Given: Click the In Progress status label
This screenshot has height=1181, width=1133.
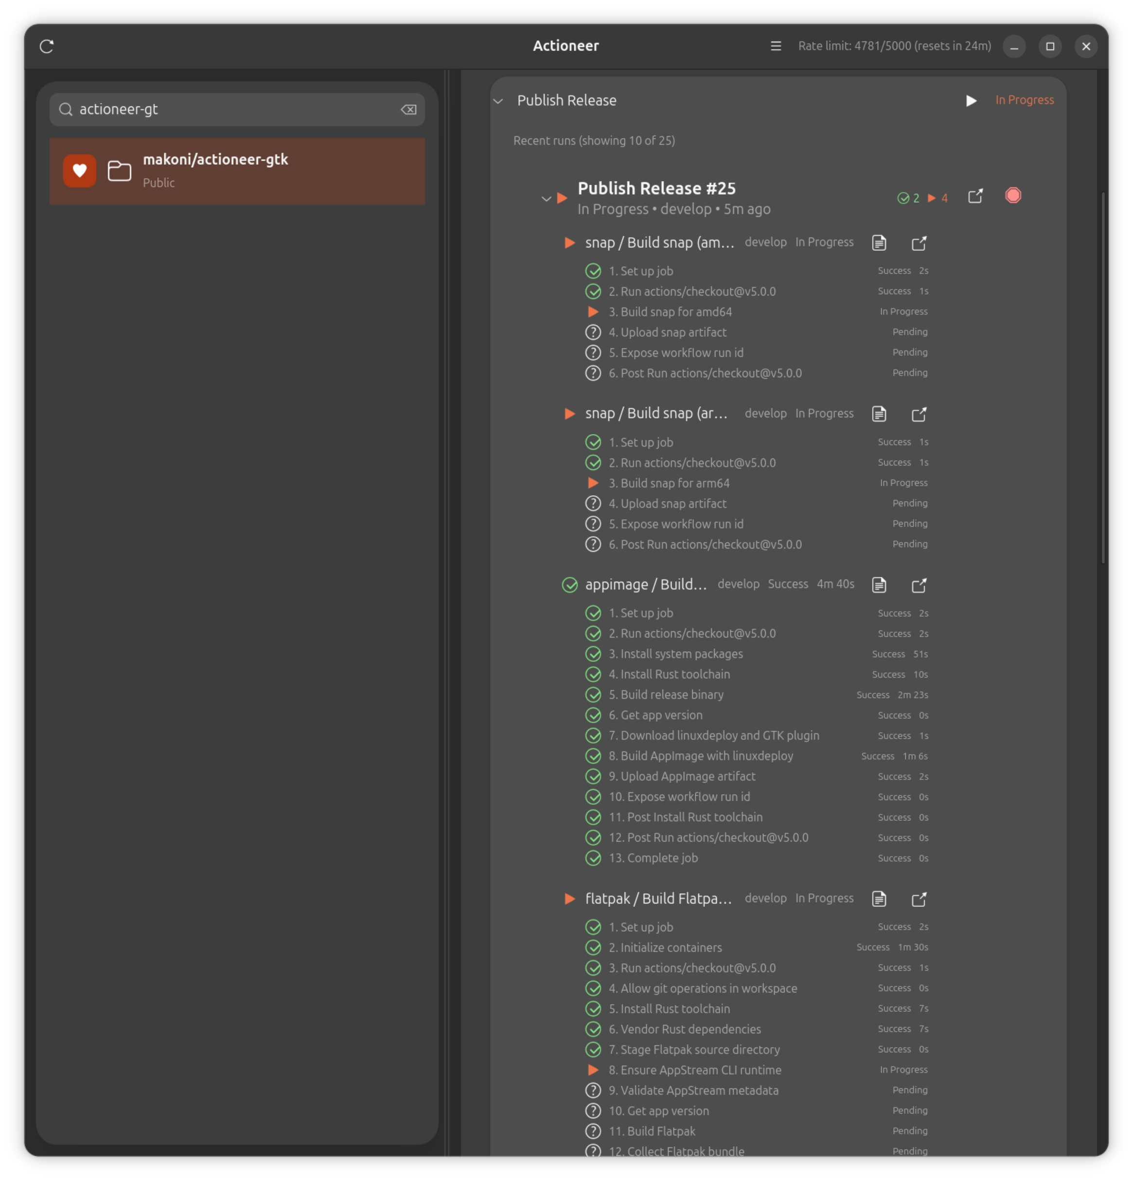Looking at the screenshot, I should point(1024,100).
